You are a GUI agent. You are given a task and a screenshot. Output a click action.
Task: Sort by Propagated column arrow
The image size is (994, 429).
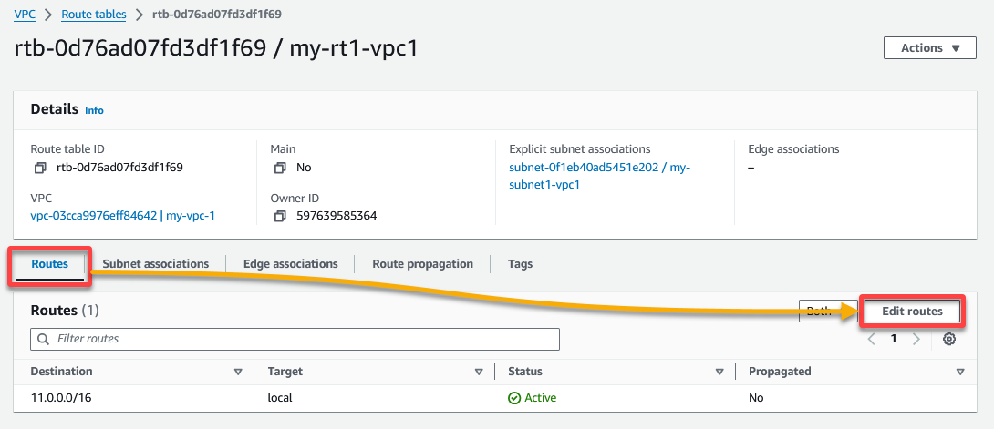pos(960,372)
